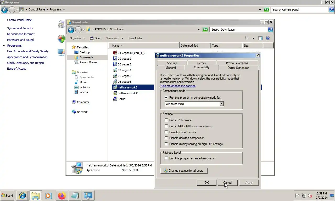The height and width of the screenshot is (201, 335).
Task: Click the Action Center flag tray icon
Action: click(x=298, y=196)
